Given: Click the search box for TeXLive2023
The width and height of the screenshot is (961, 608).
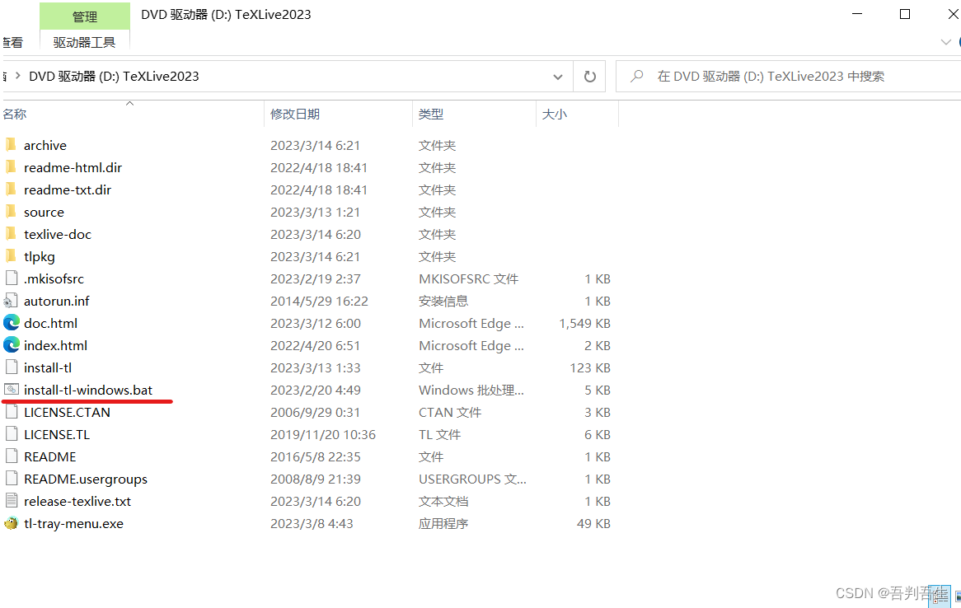Looking at the screenshot, I should 789,77.
